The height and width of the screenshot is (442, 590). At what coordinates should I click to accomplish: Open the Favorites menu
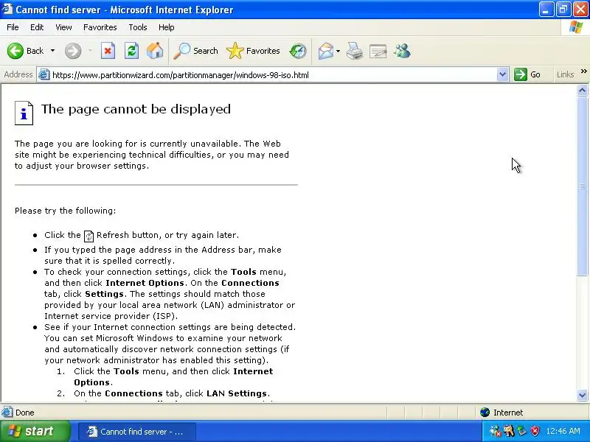[100, 27]
